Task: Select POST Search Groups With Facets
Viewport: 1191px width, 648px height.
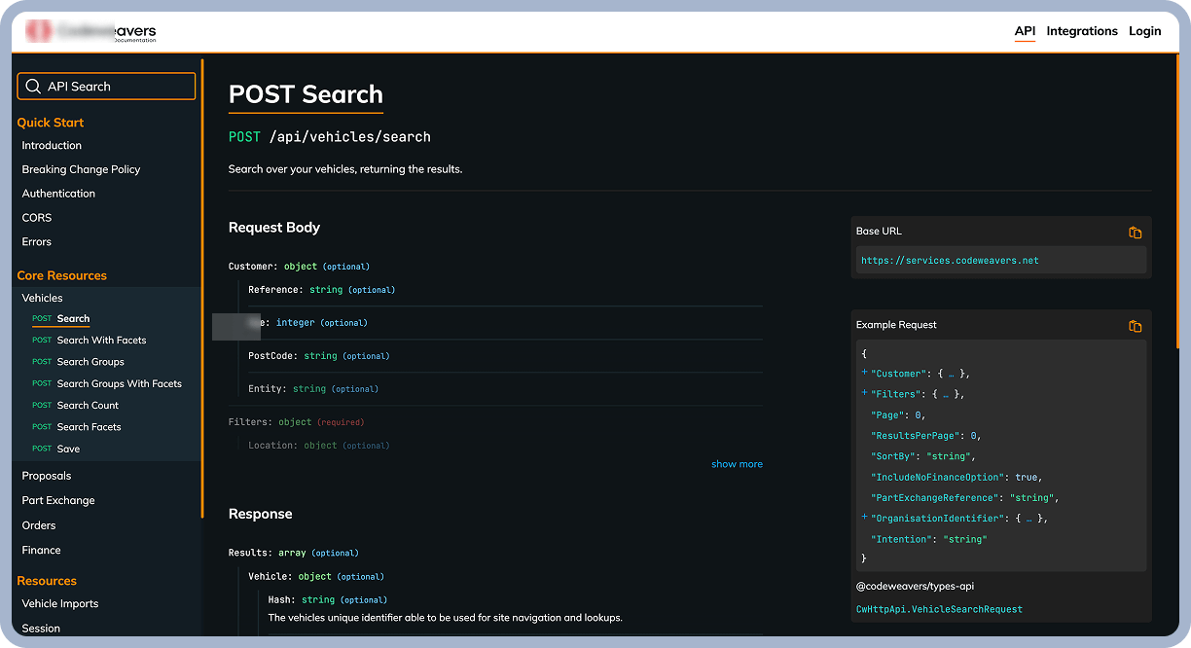Action: (106, 383)
